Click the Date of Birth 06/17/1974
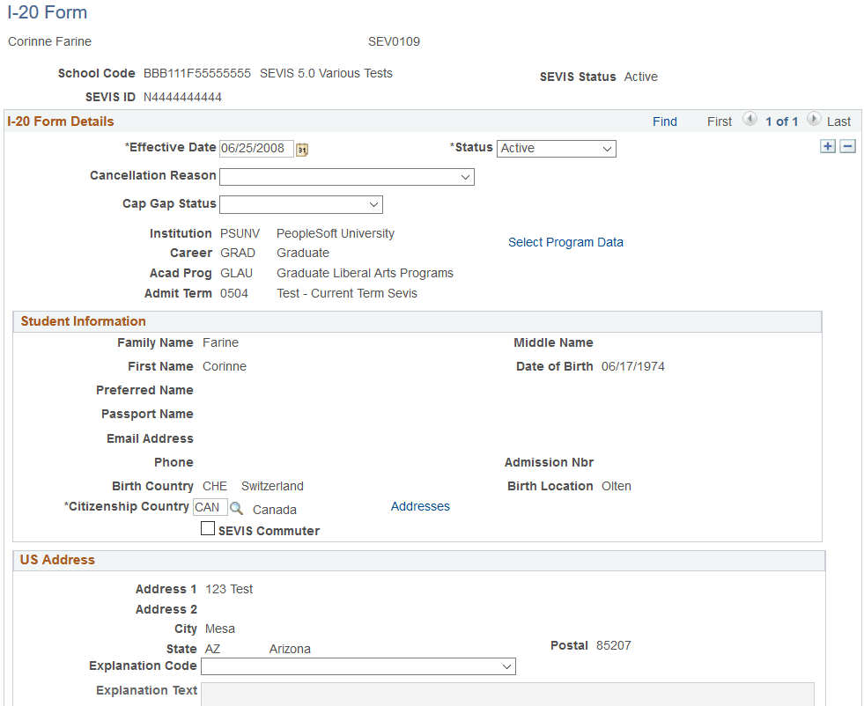 (632, 367)
